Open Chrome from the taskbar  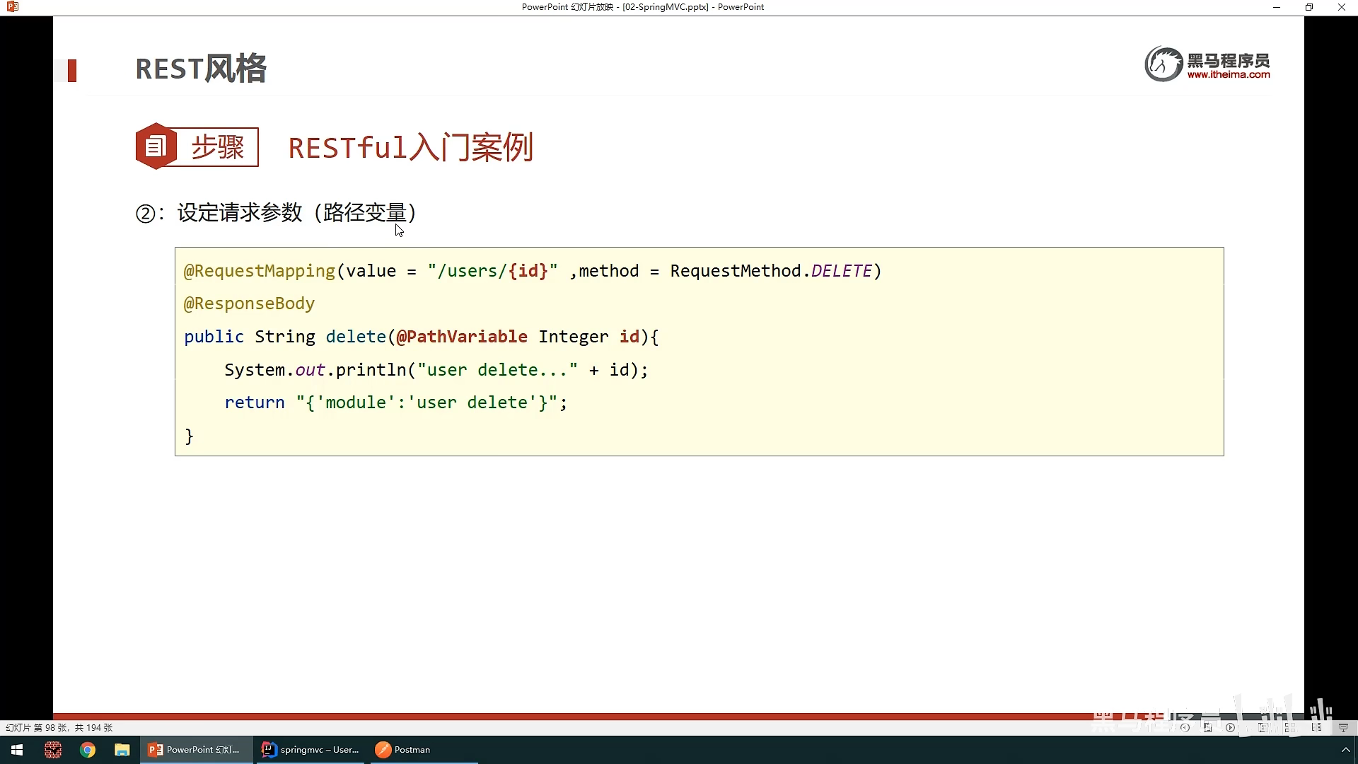tap(88, 750)
